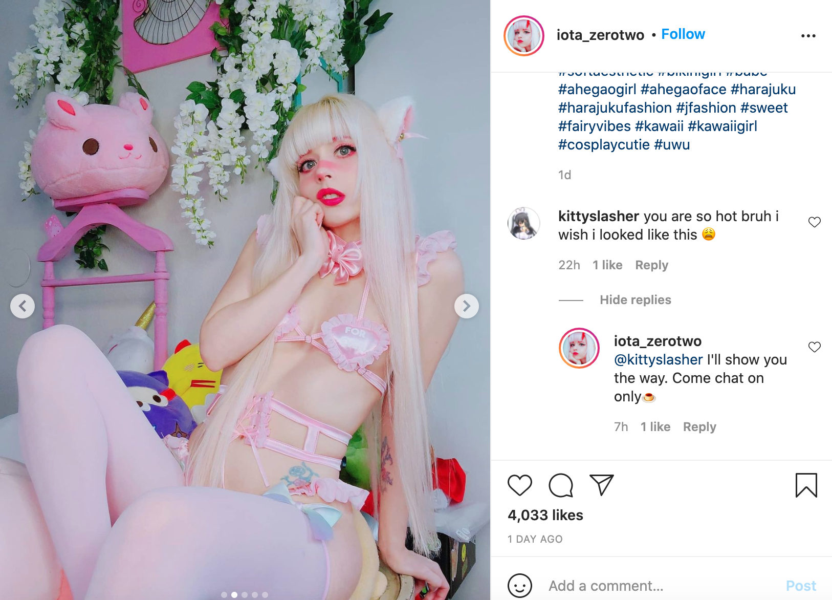Follow the iota_zerotwo account

[x=683, y=34]
